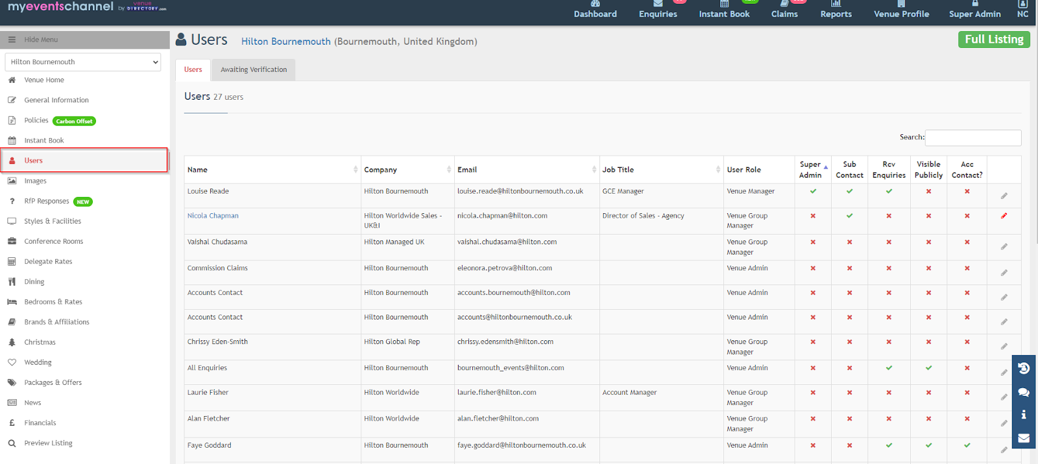1038x464 pixels.
Task: Open Enquiries in top navigation
Action: (x=658, y=10)
